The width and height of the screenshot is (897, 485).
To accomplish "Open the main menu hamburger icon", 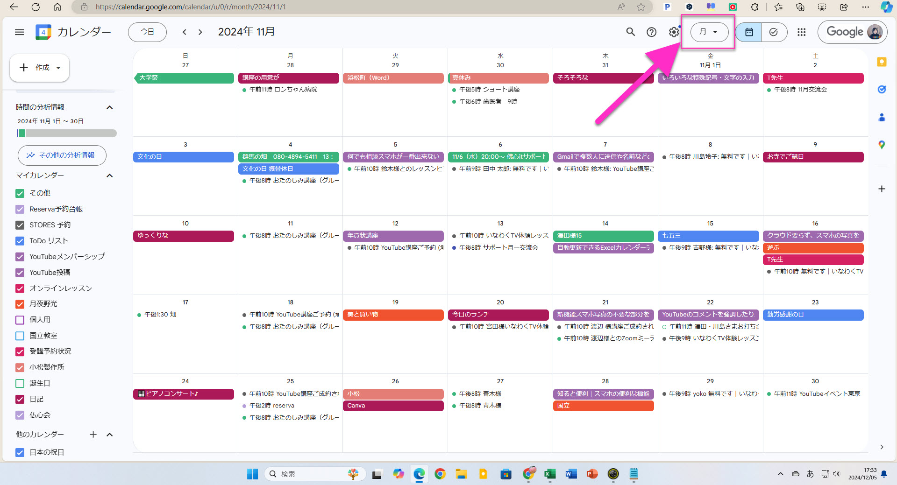I will pyautogui.click(x=19, y=32).
